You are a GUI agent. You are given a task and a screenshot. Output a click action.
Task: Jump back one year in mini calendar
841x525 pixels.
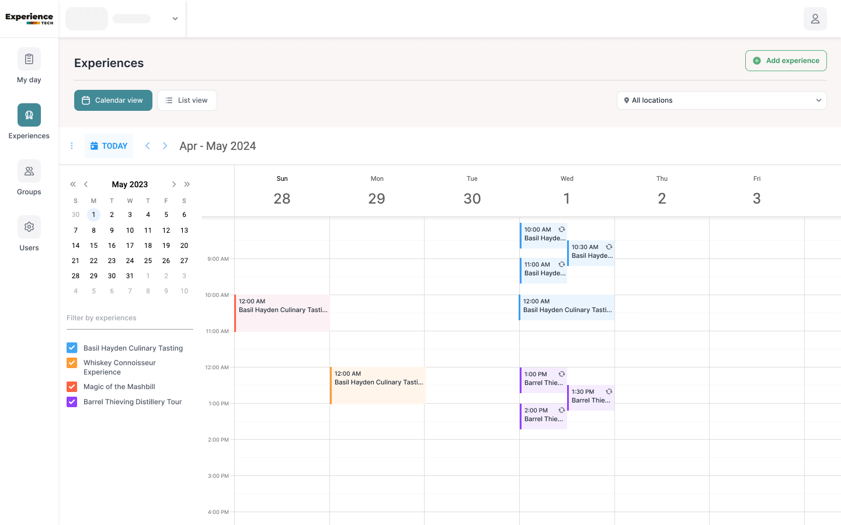pos(73,184)
